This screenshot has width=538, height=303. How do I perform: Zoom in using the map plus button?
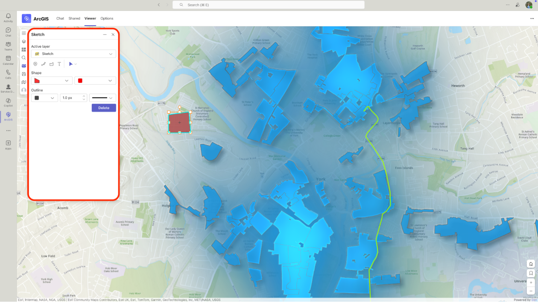click(x=530, y=282)
